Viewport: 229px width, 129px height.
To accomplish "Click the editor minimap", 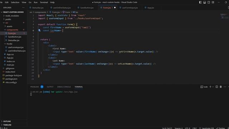I will tap(224, 16).
